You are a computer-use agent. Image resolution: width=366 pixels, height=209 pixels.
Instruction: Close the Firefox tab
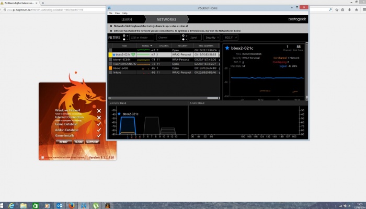click(x=37, y=3)
